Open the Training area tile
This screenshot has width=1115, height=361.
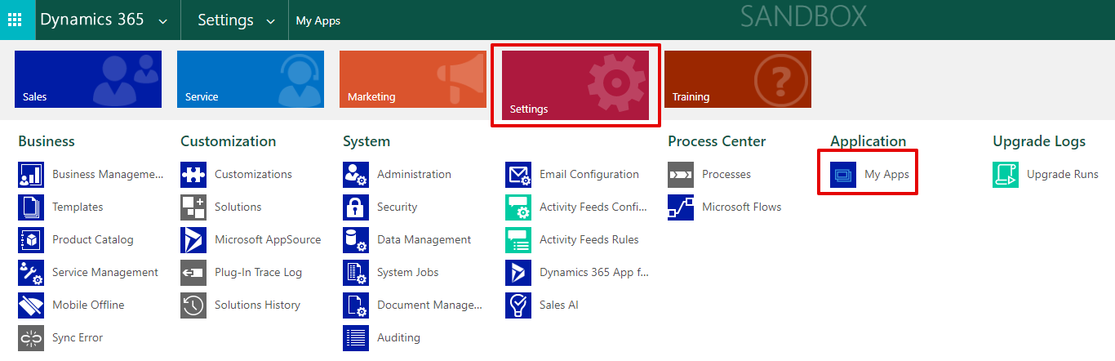click(738, 79)
